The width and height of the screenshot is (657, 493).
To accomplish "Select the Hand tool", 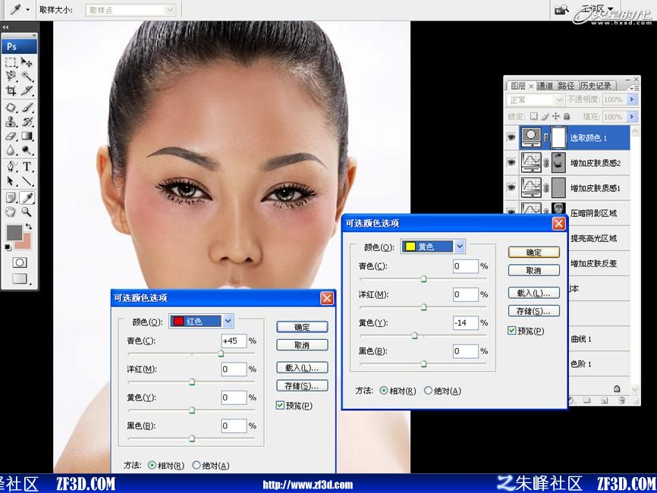I will pyautogui.click(x=11, y=212).
